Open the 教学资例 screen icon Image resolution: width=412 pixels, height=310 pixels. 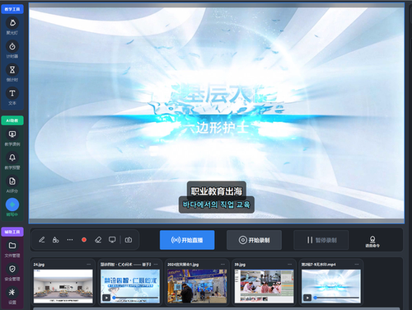(x=12, y=134)
